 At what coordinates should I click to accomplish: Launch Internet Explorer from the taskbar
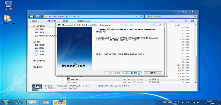pyautogui.click(x=19, y=102)
